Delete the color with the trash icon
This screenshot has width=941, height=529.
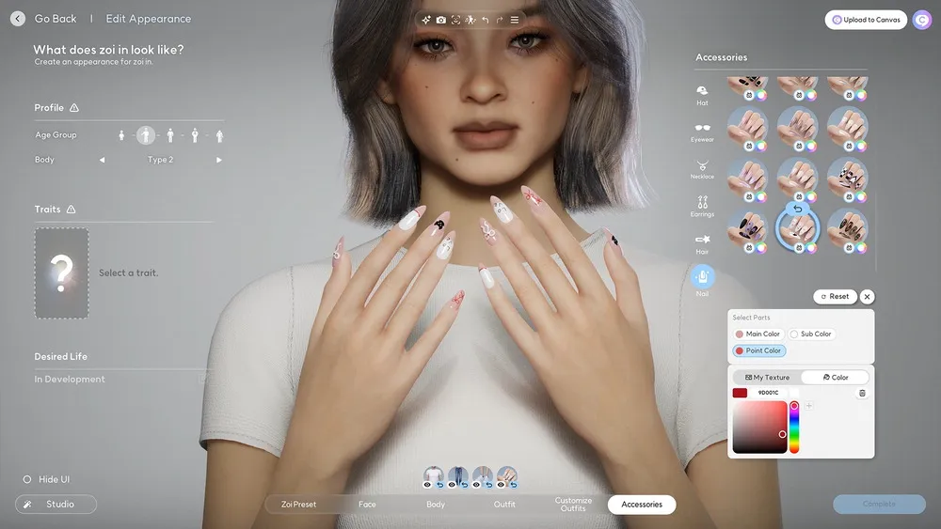(862, 393)
